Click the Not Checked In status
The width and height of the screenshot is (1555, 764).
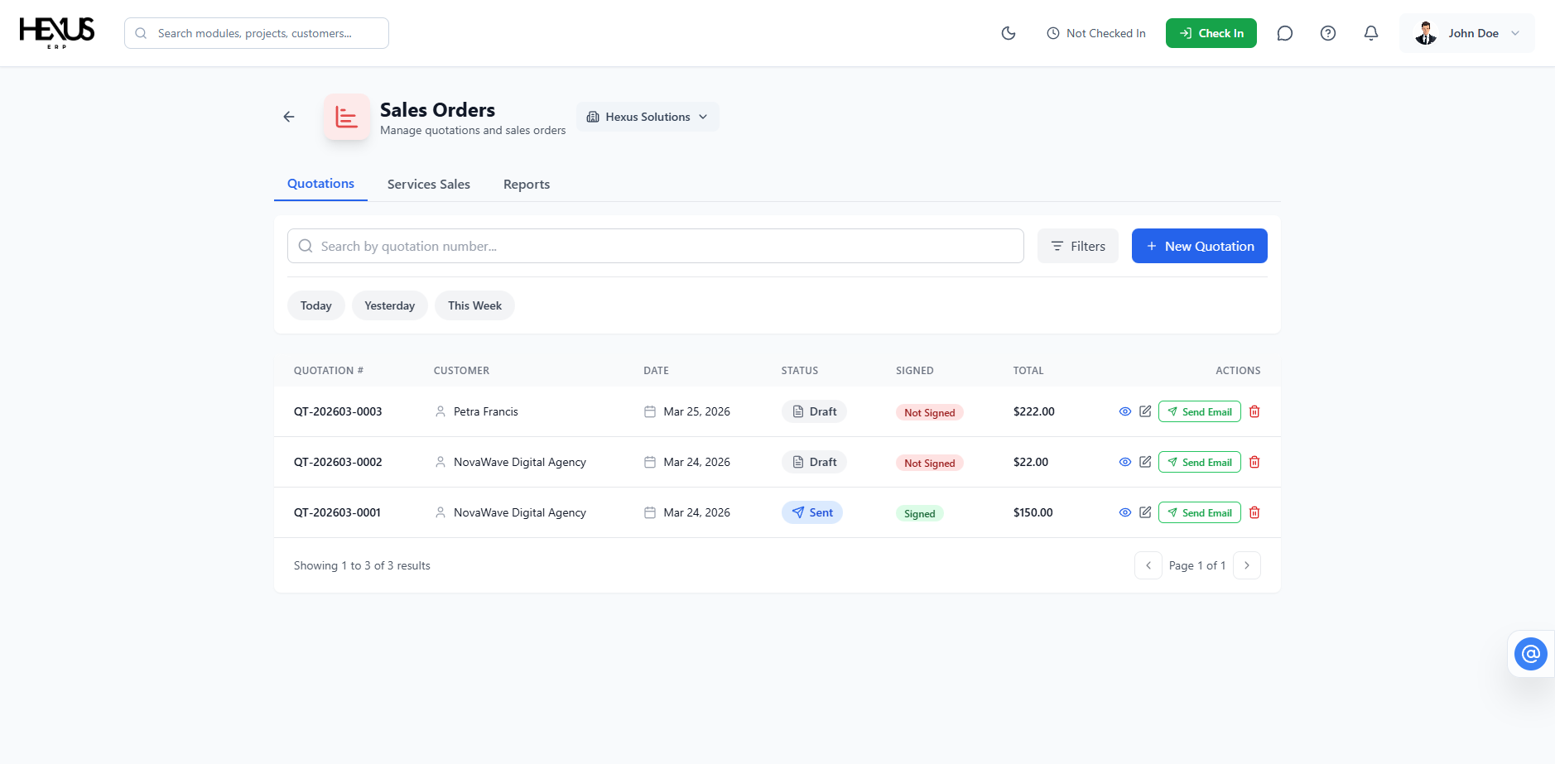tap(1096, 33)
